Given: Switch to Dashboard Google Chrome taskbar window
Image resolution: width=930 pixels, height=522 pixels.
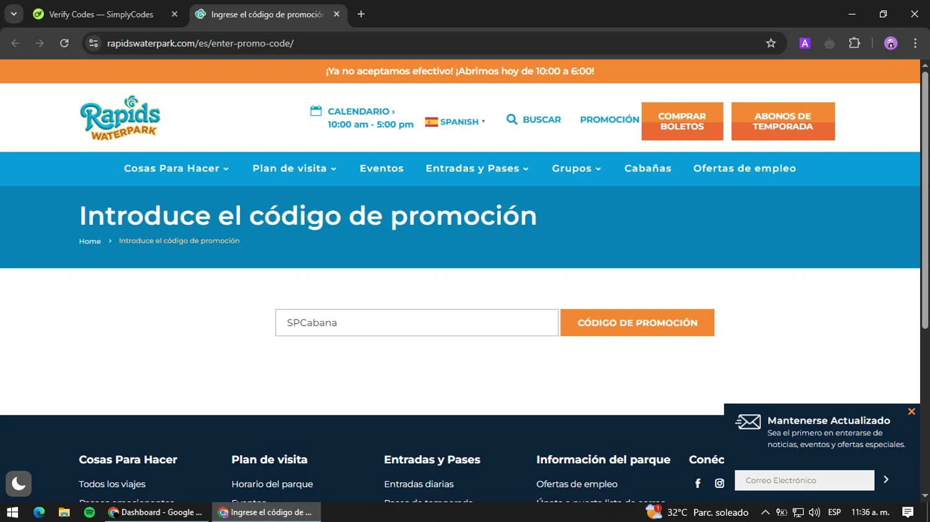Looking at the screenshot, I should (x=156, y=512).
